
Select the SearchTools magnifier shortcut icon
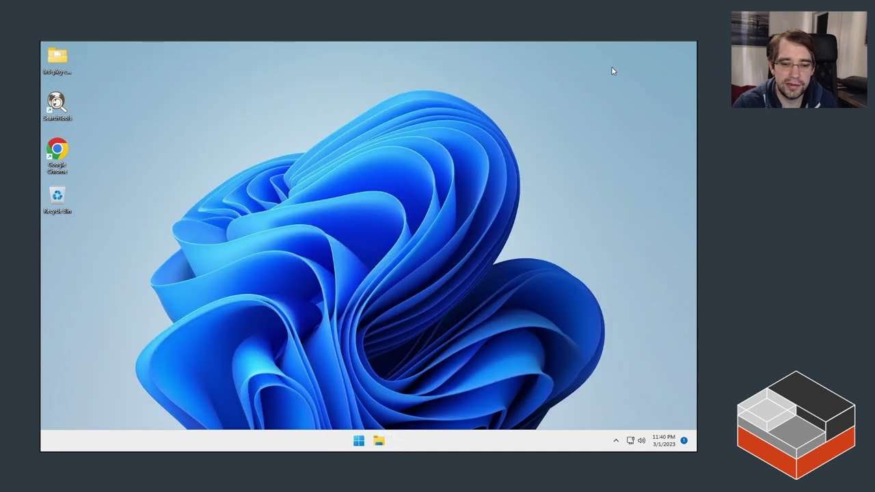coord(57,102)
